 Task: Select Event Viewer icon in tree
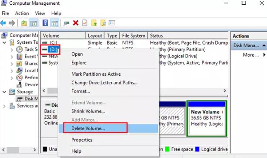pyautogui.click(x=20, y=56)
